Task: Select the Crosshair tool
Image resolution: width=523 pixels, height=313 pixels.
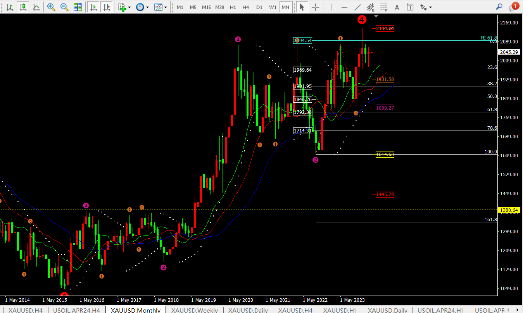Action: [316, 7]
